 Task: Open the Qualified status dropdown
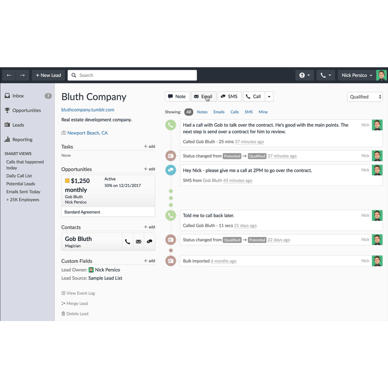click(365, 97)
